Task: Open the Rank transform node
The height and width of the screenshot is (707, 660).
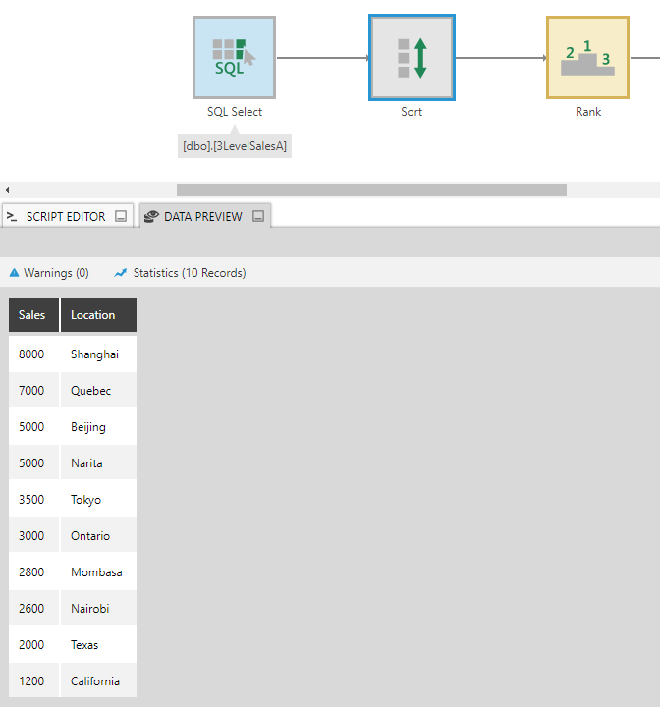Action: [587, 57]
